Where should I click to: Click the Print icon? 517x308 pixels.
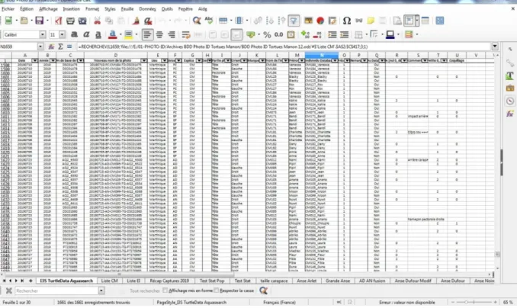(70, 21)
